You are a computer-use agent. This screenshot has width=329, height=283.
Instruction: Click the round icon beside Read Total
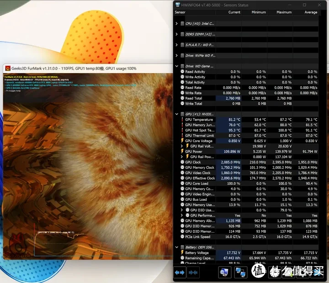pos(182,98)
